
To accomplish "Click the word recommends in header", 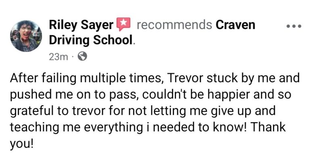I will 174,25.
